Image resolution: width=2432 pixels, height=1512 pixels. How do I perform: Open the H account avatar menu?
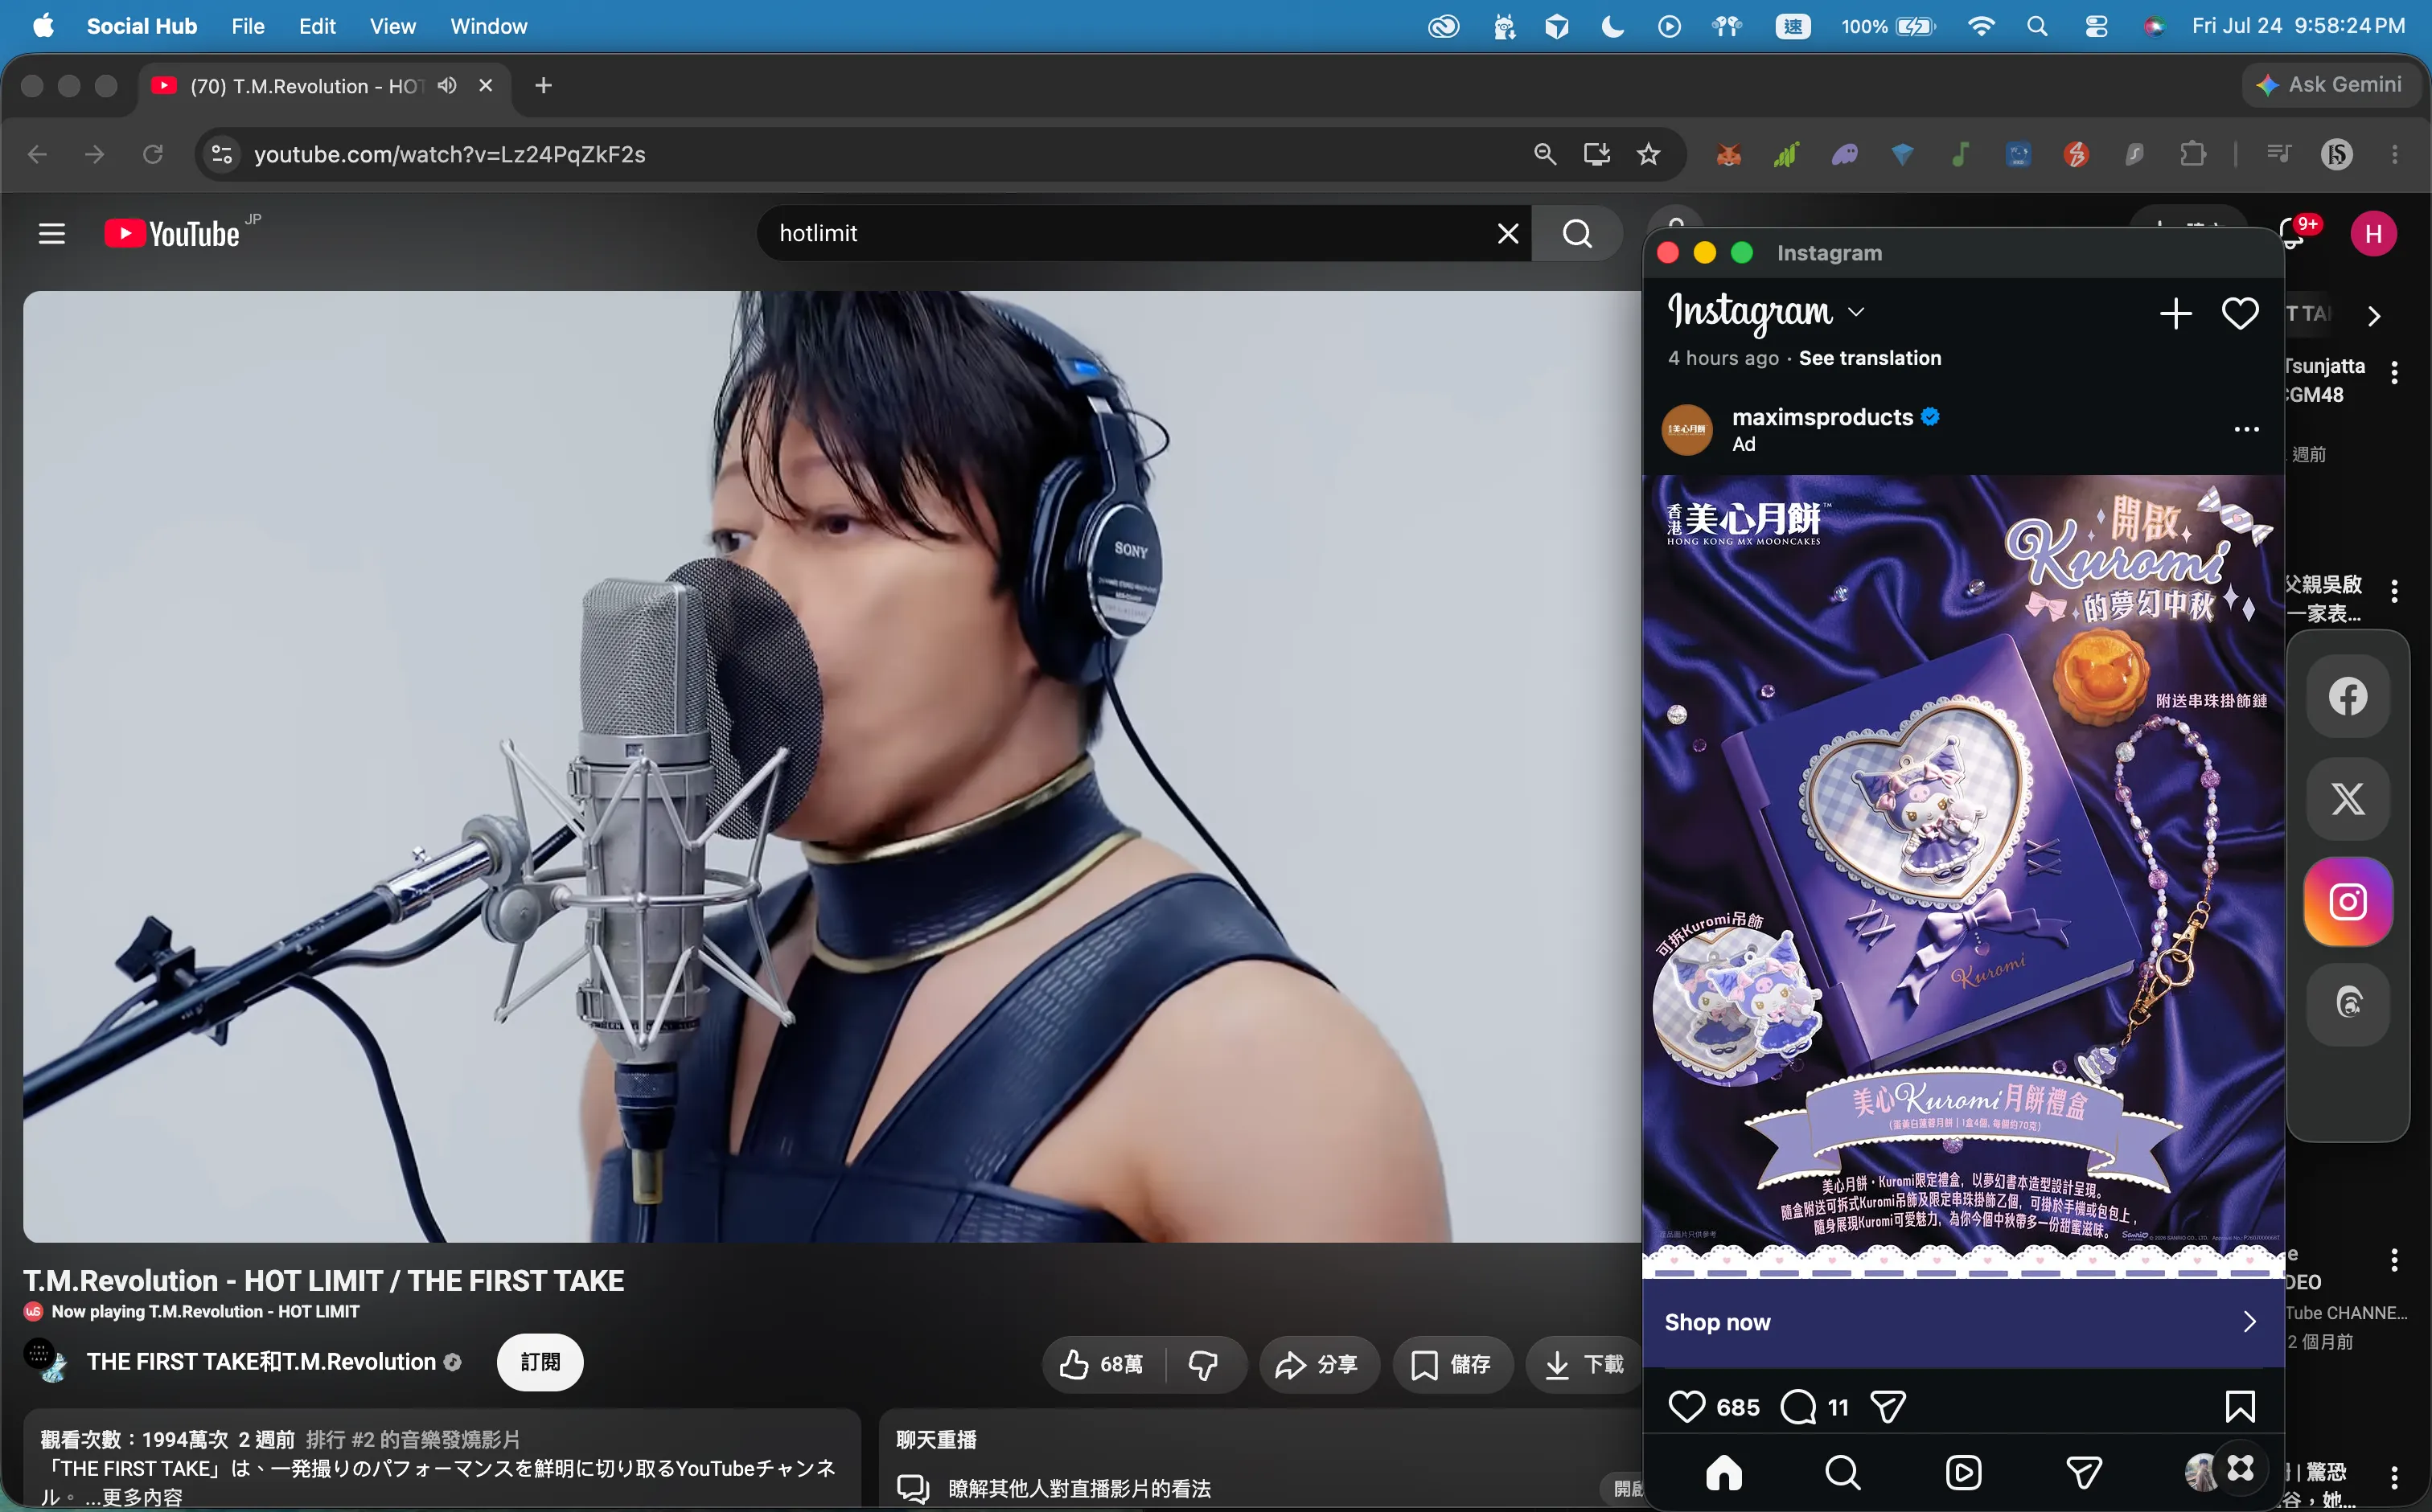click(2373, 234)
